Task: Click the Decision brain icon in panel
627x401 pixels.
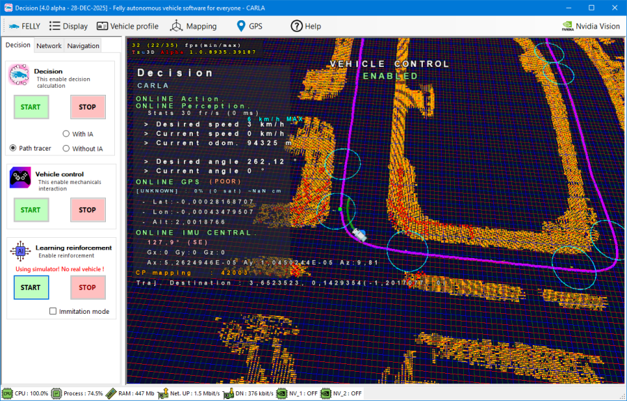Action: (x=20, y=75)
